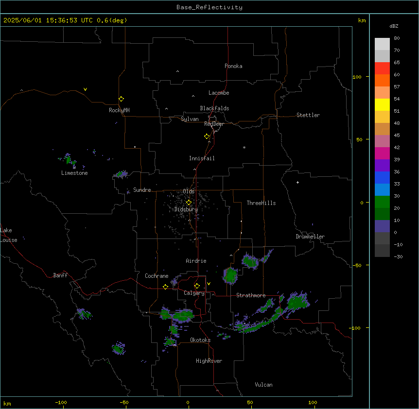Click the white caret marker southwest of Ponoka
The width and height of the screenshot is (419, 409).
177,71
